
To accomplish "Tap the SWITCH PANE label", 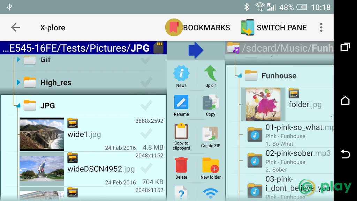I will [282, 28].
